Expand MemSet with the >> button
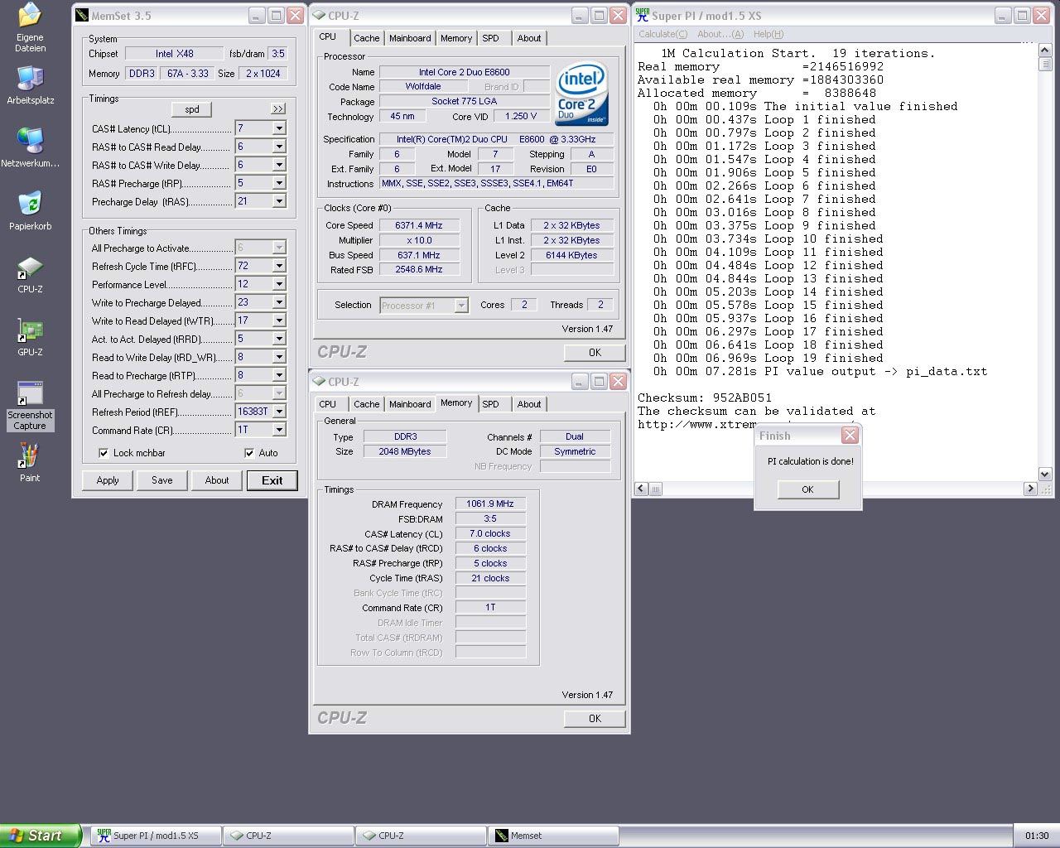The height and width of the screenshot is (848, 1060). coord(277,108)
